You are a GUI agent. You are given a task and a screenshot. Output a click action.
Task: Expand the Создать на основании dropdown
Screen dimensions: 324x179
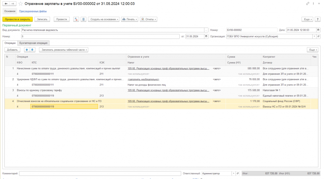[104, 19]
